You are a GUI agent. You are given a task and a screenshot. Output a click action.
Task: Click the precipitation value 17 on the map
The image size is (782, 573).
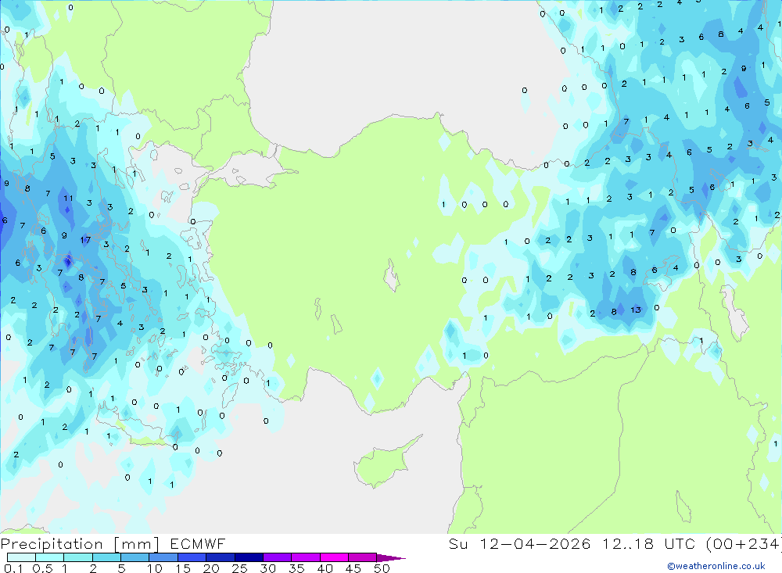[x=85, y=240]
